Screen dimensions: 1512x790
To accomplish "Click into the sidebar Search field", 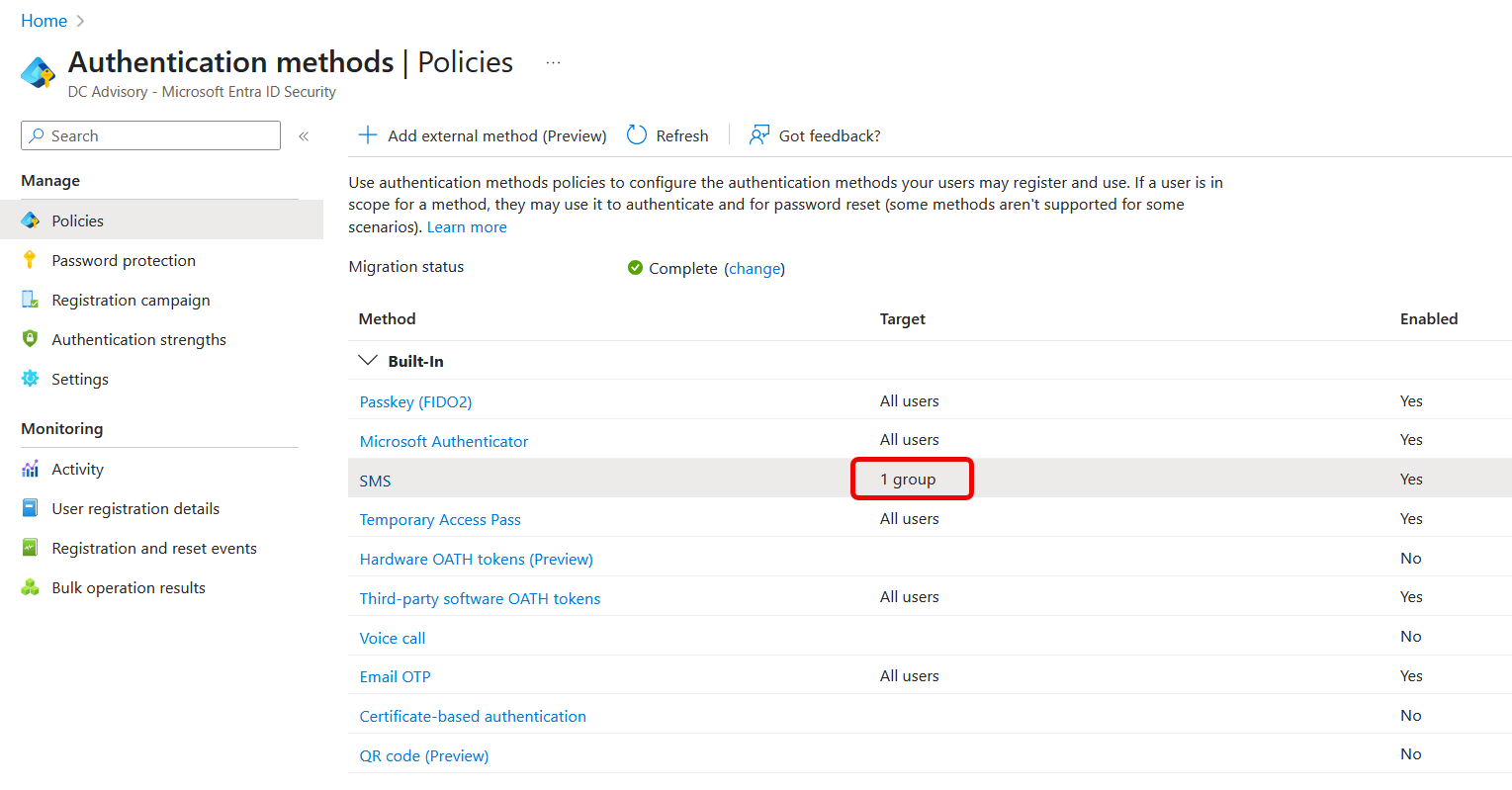I will click(x=150, y=135).
